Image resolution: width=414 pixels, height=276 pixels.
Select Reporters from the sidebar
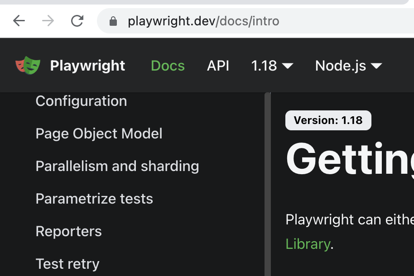[68, 231]
